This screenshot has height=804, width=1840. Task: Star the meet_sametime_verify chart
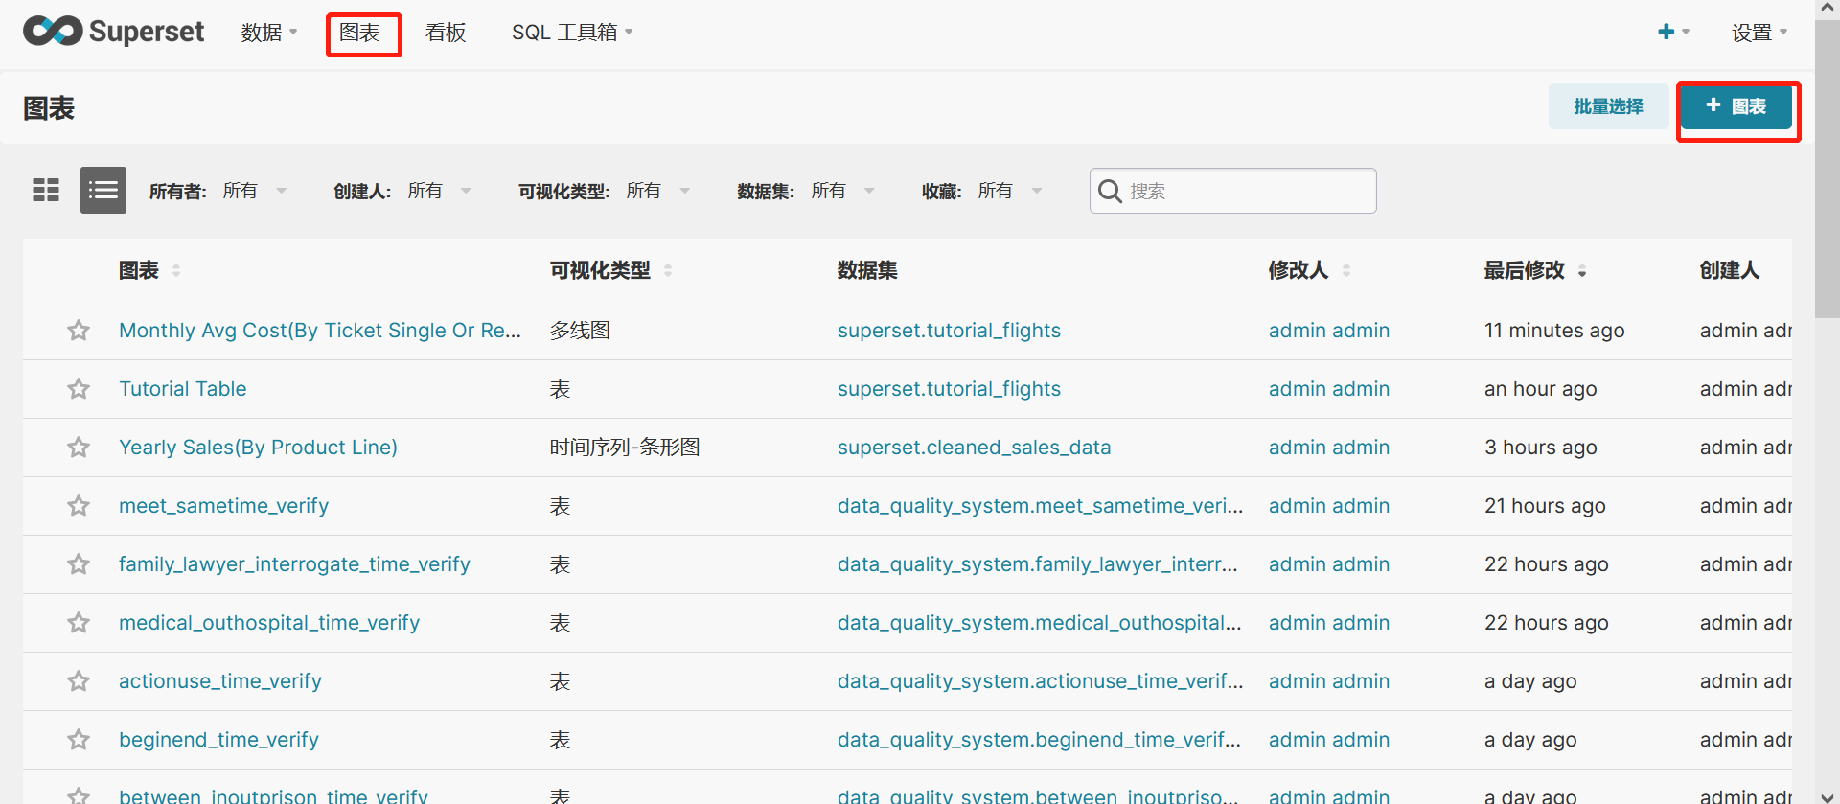click(79, 506)
